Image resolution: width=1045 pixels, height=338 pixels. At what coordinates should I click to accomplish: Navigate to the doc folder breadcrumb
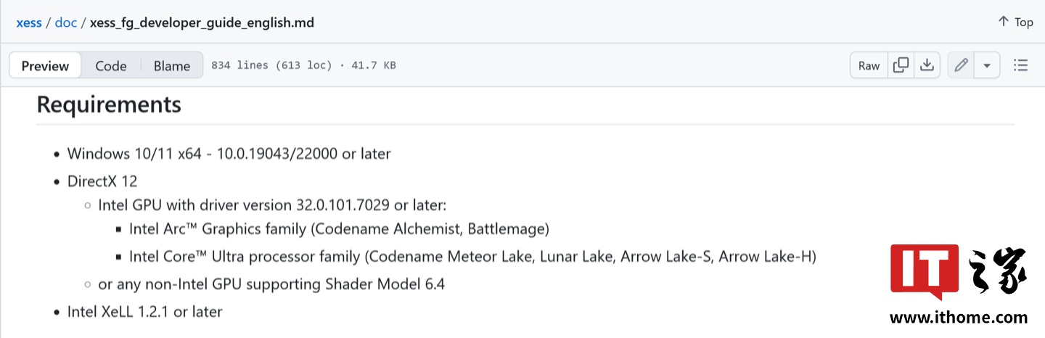(x=66, y=22)
